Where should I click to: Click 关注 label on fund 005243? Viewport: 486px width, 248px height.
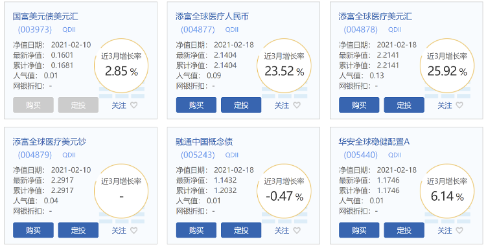pos(282,231)
